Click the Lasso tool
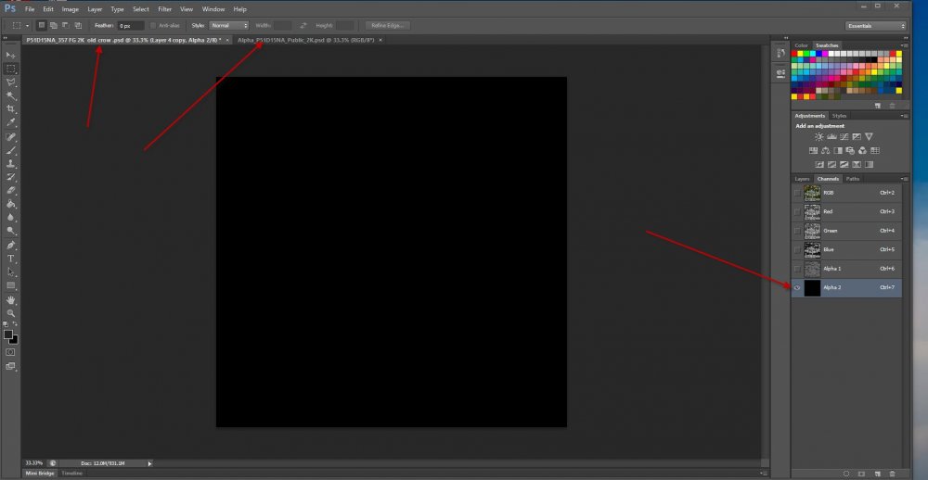This screenshot has width=928, height=480. (x=11, y=82)
